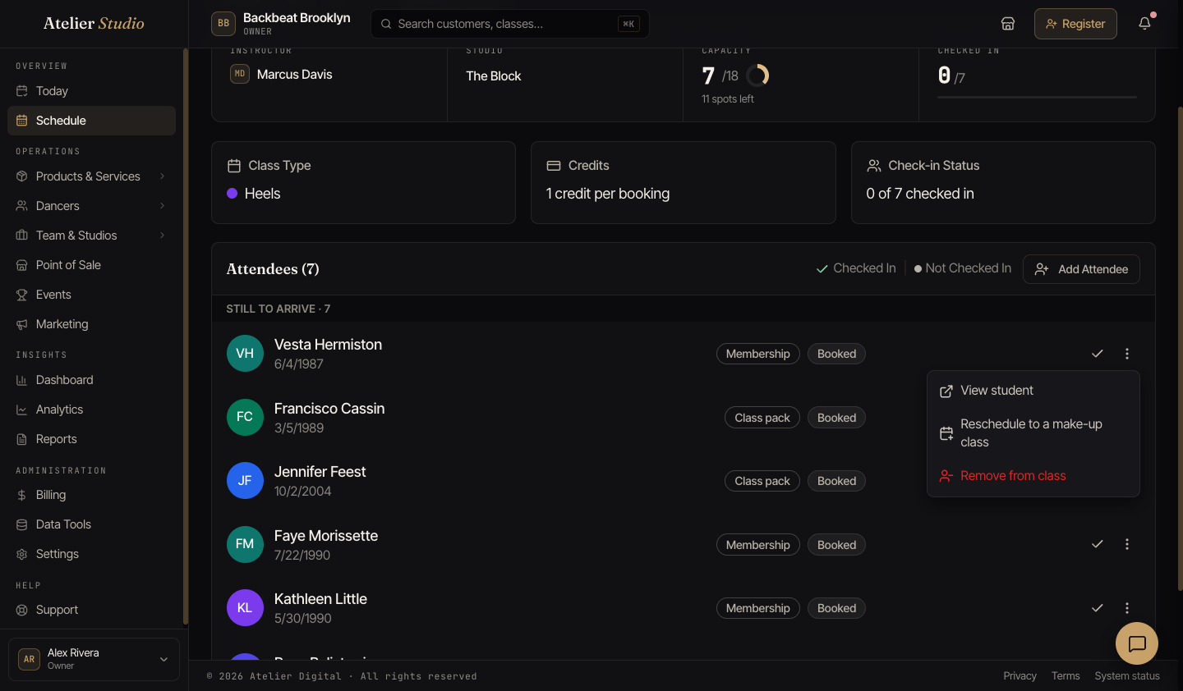This screenshot has height=691, width=1183.
Task: Open Point of Sale page
Action: tap(91, 265)
